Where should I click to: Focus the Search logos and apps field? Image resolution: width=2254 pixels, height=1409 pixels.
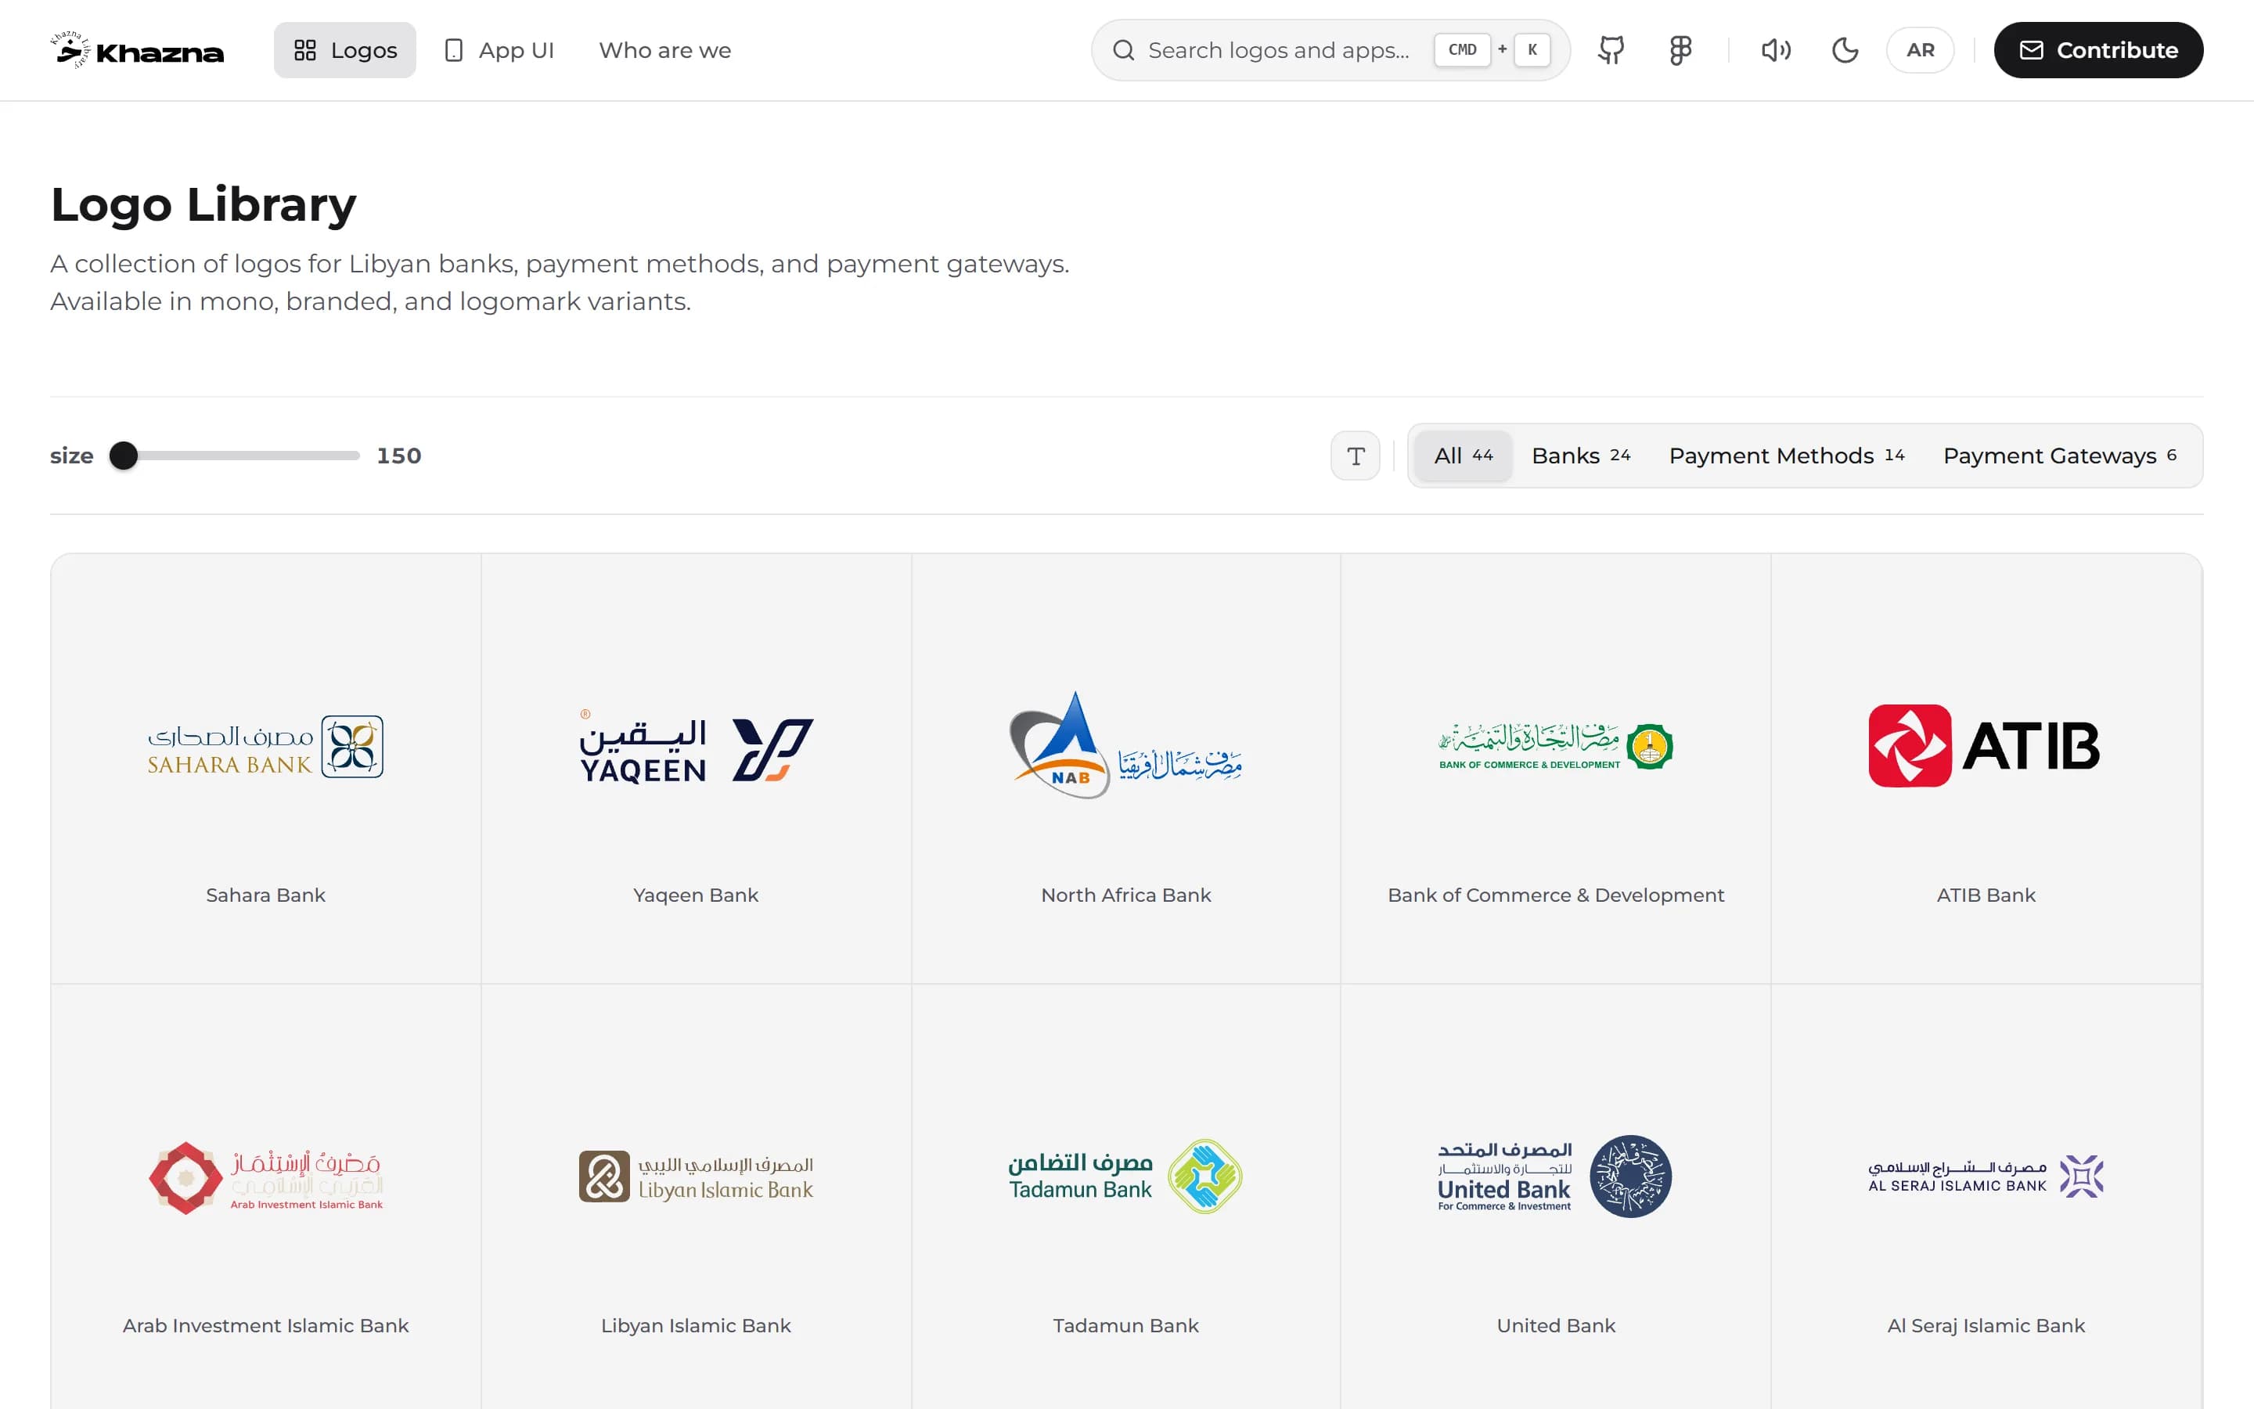(1331, 50)
